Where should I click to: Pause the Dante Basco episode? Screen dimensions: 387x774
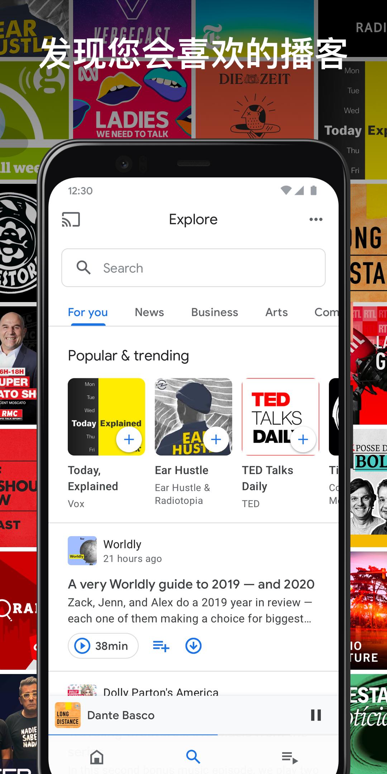coord(316,715)
